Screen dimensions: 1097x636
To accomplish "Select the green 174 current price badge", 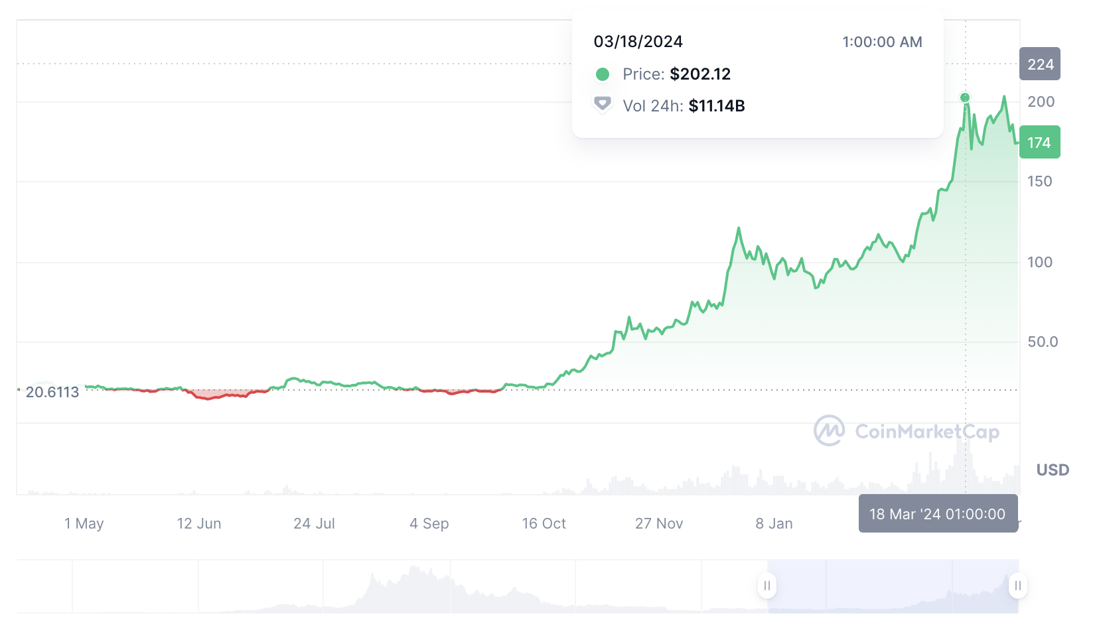I will tap(1040, 142).
